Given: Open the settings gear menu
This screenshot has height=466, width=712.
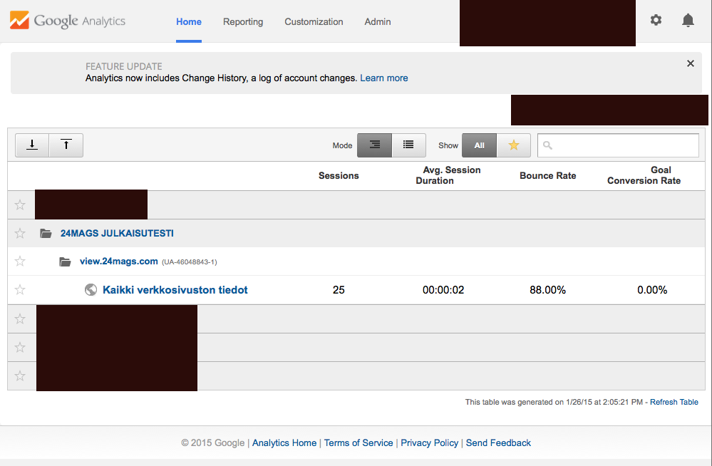Looking at the screenshot, I should click(656, 20).
